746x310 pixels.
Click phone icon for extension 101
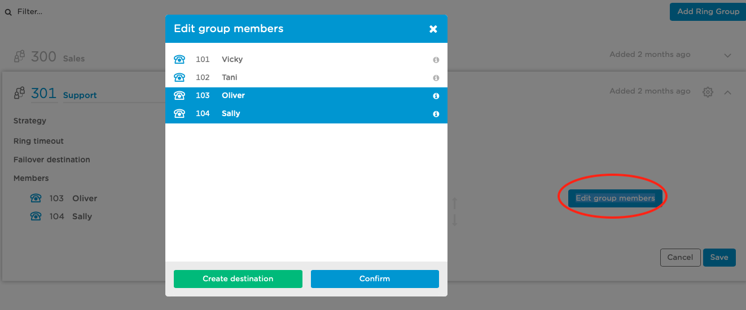pyautogui.click(x=179, y=59)
